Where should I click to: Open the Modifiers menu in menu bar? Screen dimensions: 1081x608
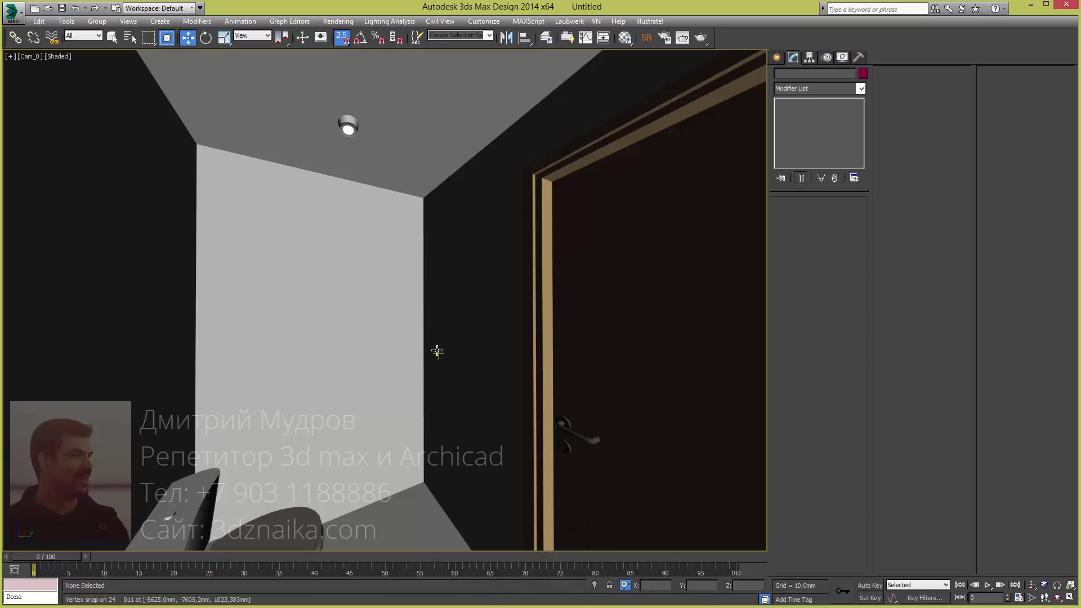(196, 20)
